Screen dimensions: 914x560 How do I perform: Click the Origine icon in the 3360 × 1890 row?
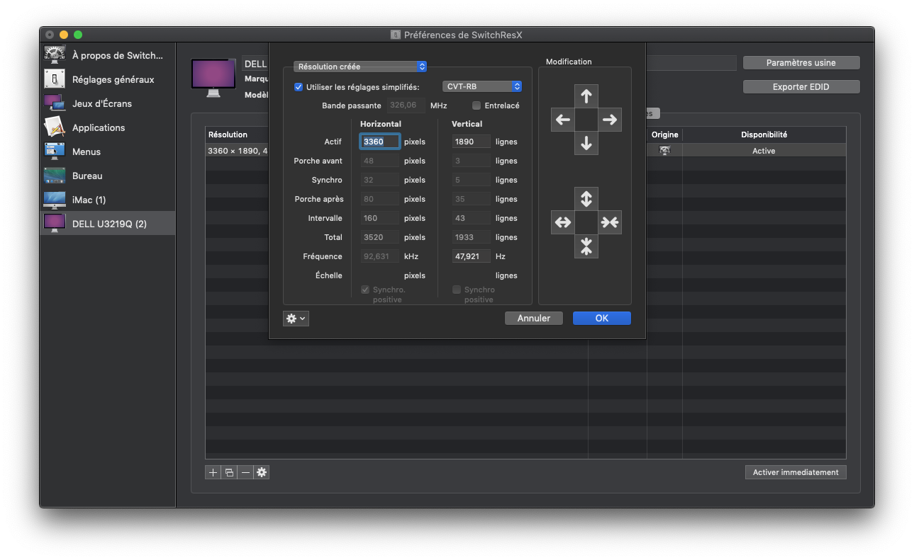click(x=664, y=151)
